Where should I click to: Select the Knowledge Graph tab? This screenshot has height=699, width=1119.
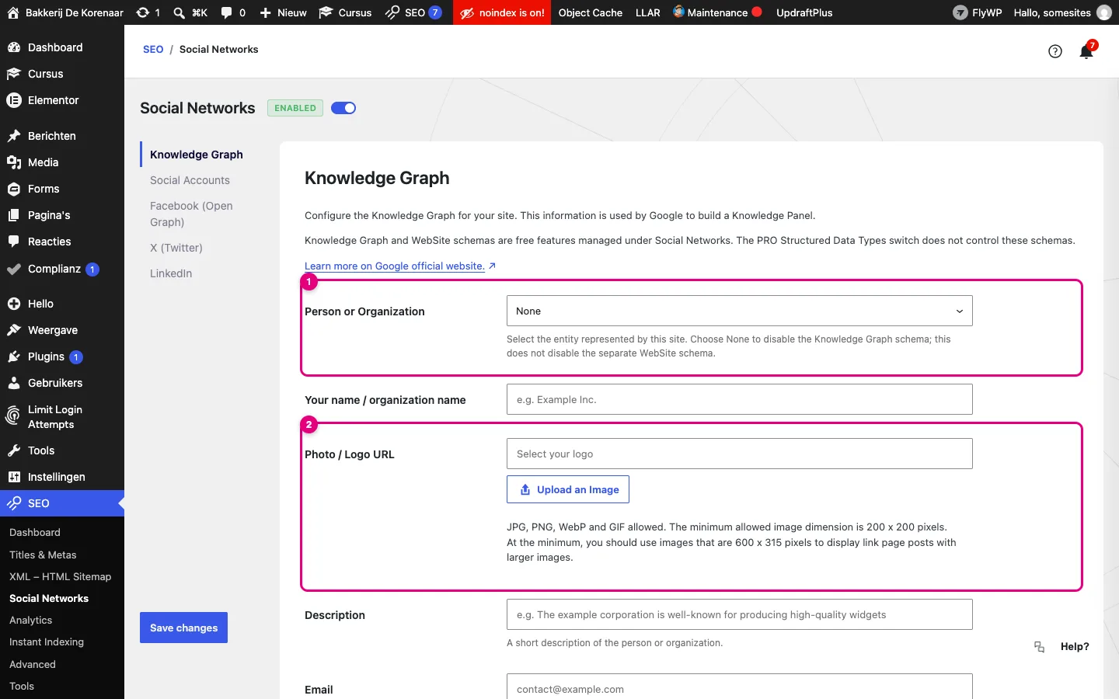(x=197, y=155)
